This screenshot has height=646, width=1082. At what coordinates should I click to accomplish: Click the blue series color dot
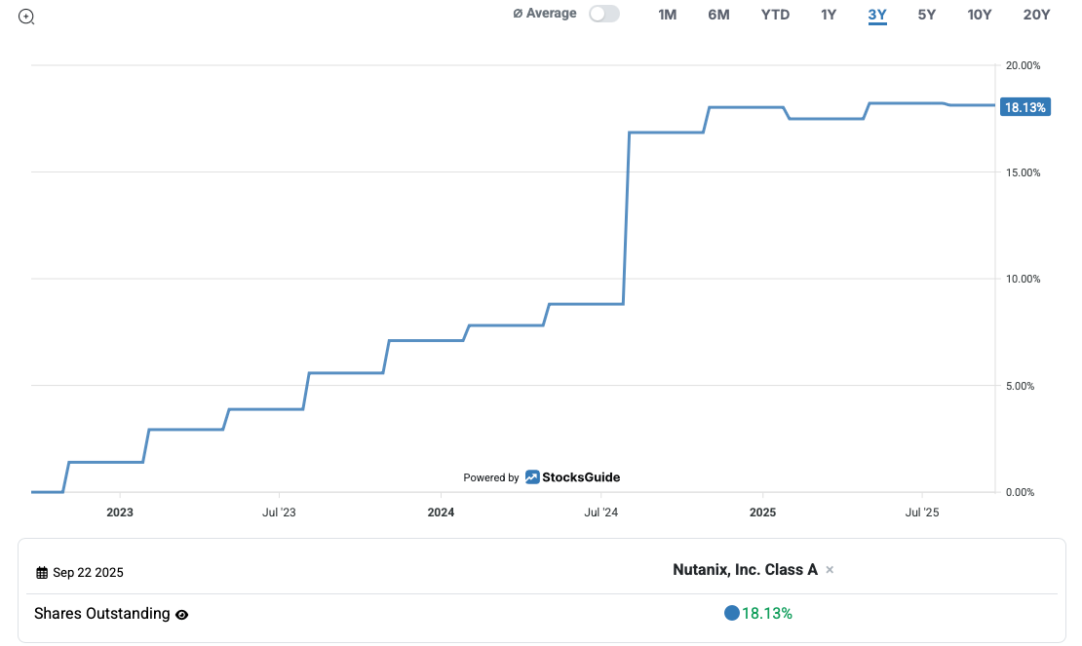point(731,613)
